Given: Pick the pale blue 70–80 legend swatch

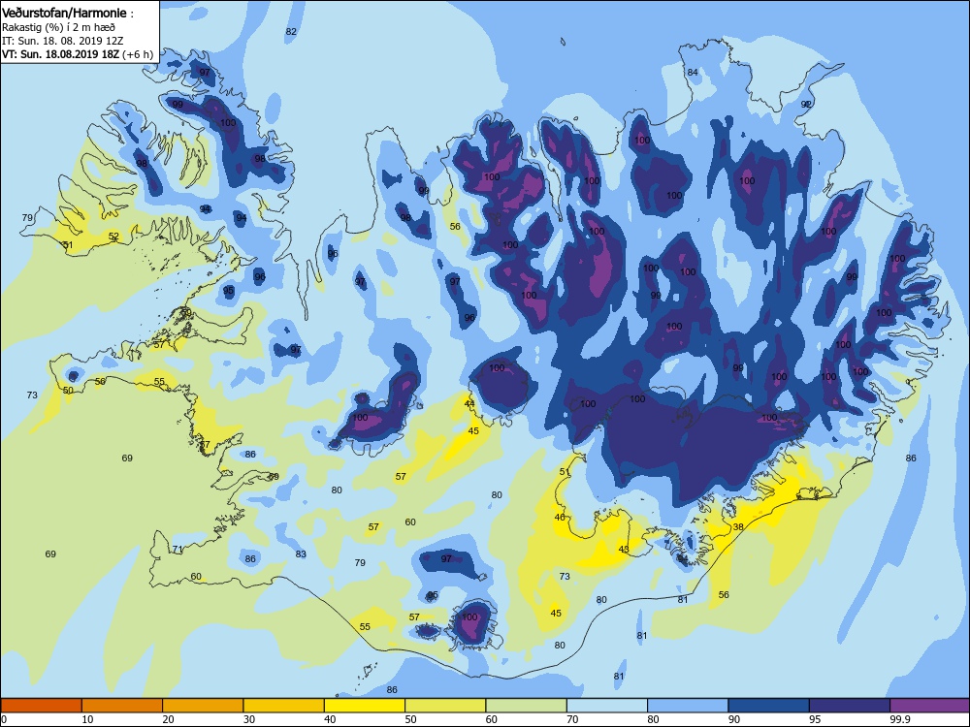Looking at the screenshot, I should (607, 706).
